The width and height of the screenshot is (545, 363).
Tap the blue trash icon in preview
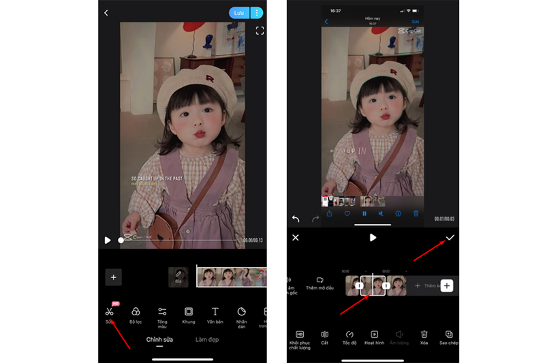coord(416,213)
